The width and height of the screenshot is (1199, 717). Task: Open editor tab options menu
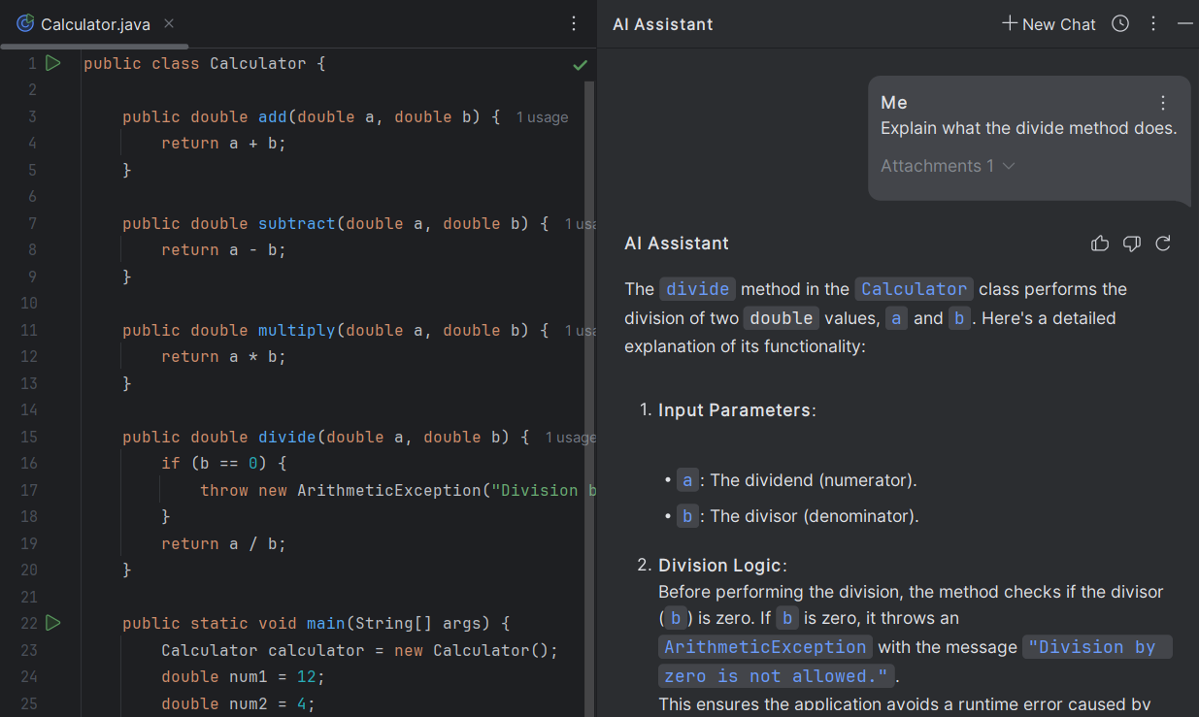(x=574, y=23)
